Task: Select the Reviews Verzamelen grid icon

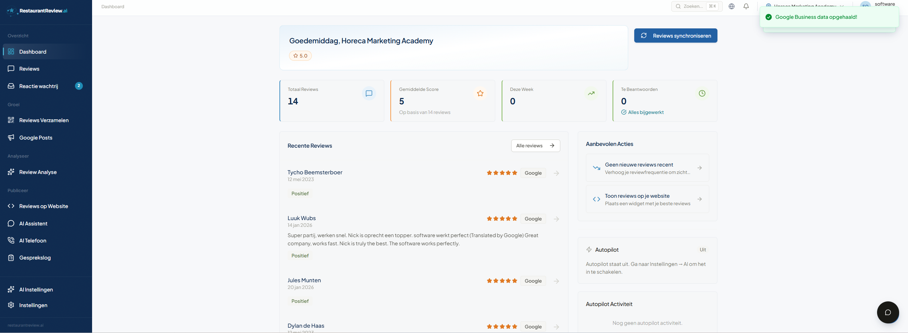Action: point(11,120)
